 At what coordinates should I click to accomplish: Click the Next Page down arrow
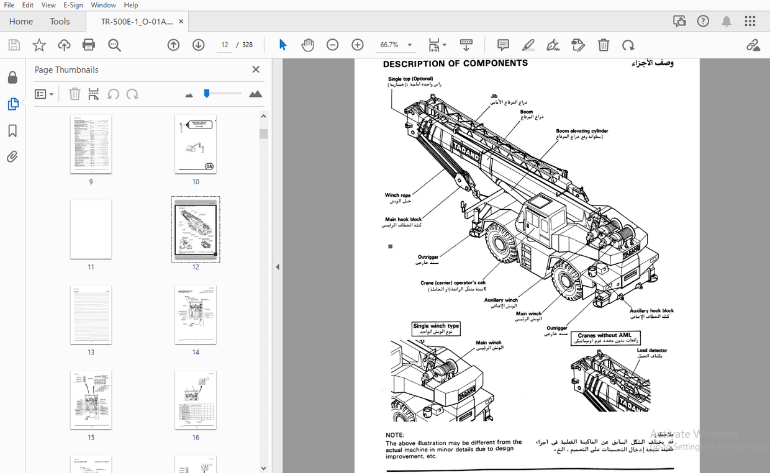click(x=198, y=45)
